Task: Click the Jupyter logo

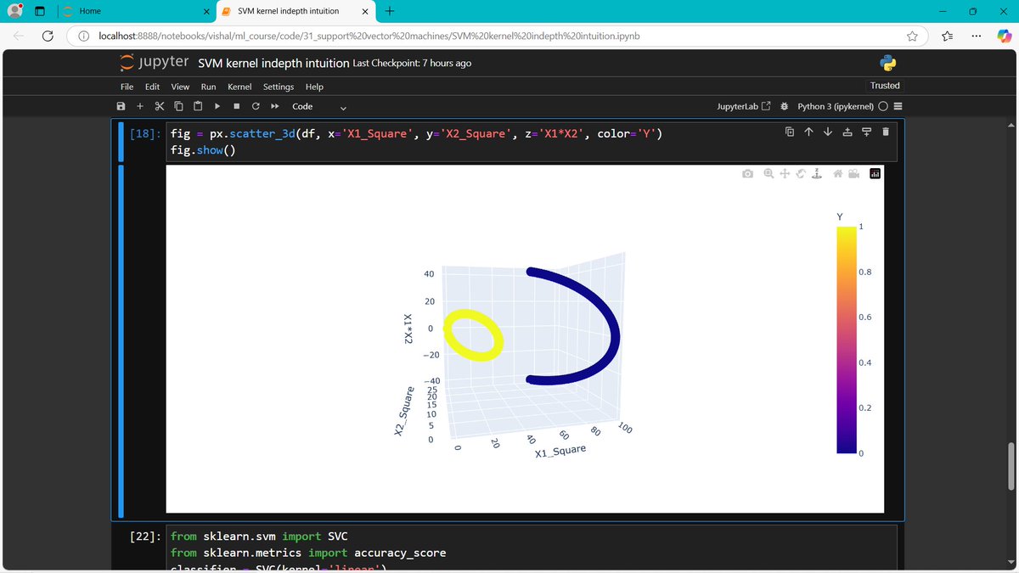Action: [155, 63]
